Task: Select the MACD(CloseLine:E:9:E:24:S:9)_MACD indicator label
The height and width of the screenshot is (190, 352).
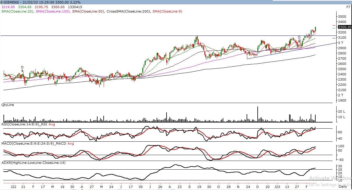Action: click(x=34, y=143)
